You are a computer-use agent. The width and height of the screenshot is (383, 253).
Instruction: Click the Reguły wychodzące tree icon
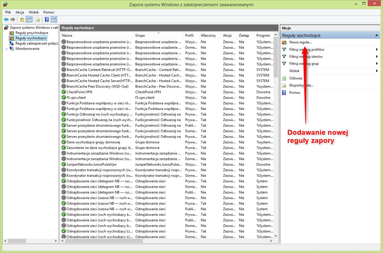pos(12,38)
